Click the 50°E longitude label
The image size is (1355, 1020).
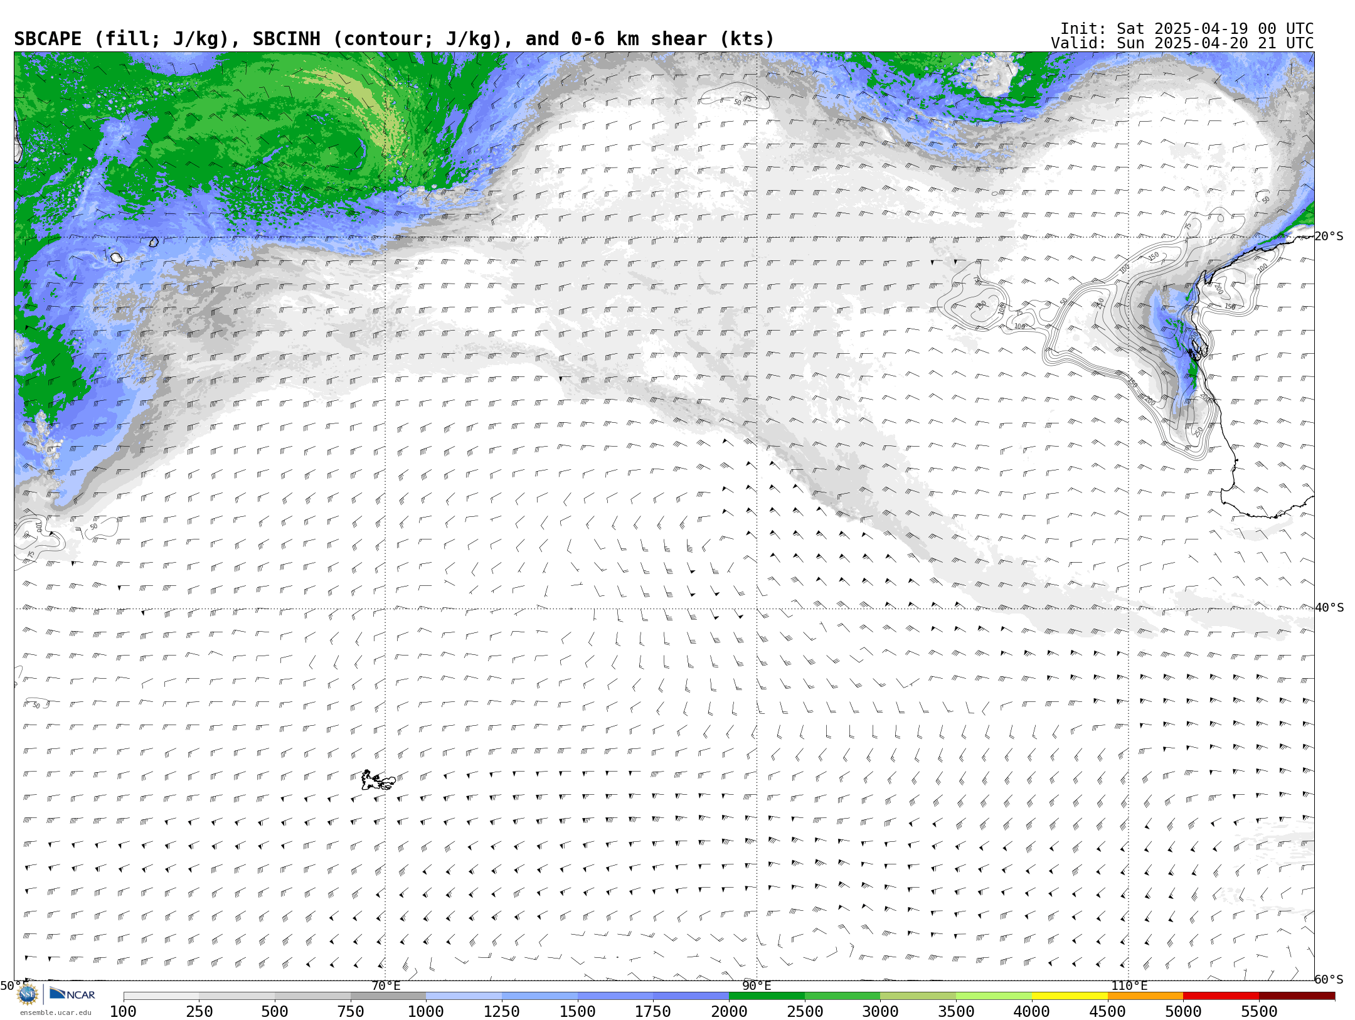click(x=13, y=986)
